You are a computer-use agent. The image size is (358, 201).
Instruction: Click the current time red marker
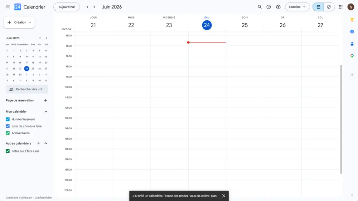pyautogui.click(x=207, y=42)
